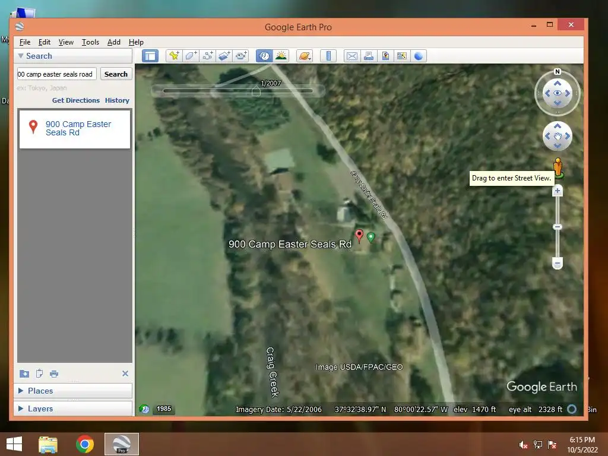Click the zoom slider handle

557,227
